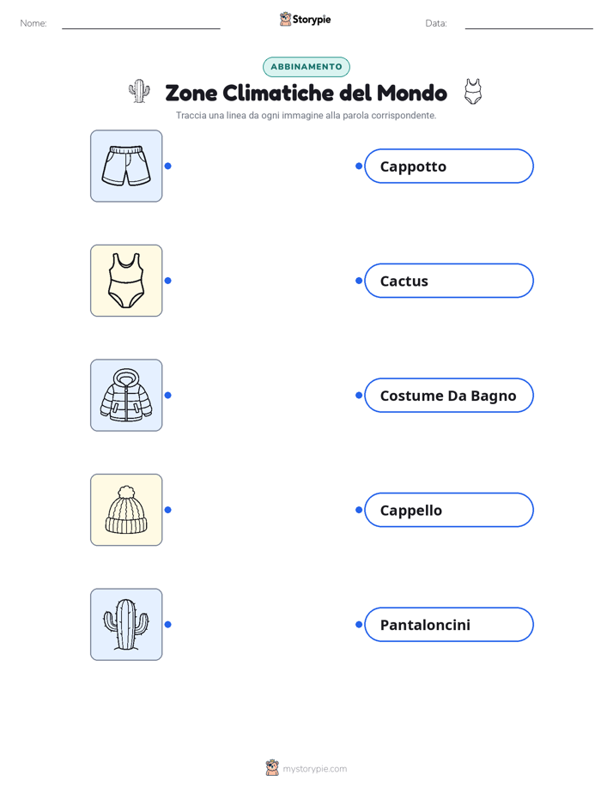Click the bear mascot icon in footer

click(x=272, y=768)
